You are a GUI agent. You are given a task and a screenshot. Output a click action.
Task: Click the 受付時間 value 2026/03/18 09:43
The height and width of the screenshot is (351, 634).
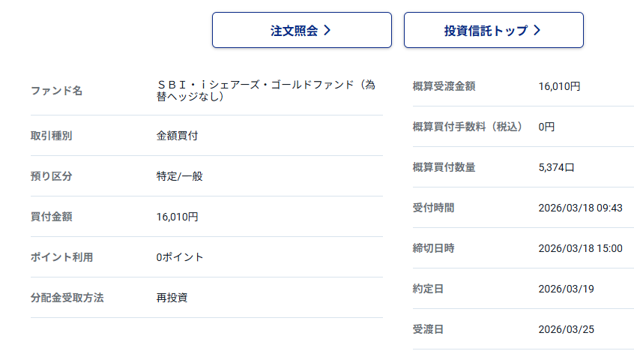tap(580, 208)
